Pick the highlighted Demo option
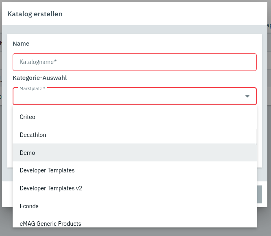The width and height of the screenshot is (271, 236). click(28, 153)
